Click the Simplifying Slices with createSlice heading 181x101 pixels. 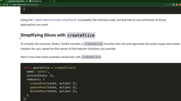tap(58, 35)
